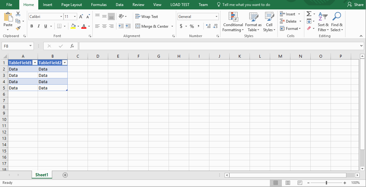Open Conditional Formatting options
The image size is (366, 187).
pos(233,22)
